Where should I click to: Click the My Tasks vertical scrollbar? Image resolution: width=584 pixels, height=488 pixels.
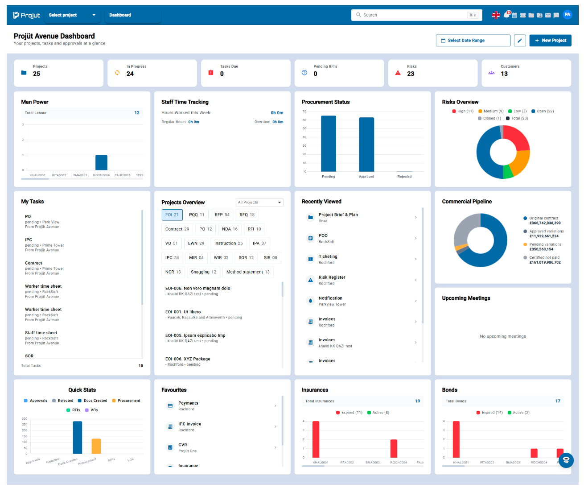coord(142,257)
